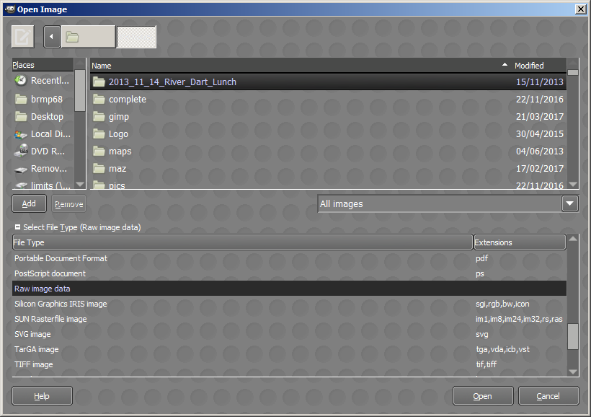This screenshot has height=417, width=591.
Task: Select the Logo folder
Action: click(328, 134)
